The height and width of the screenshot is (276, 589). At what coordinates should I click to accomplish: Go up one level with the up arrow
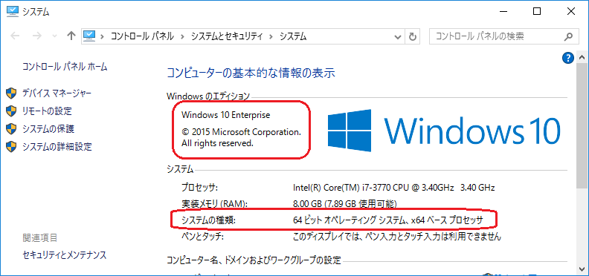71,36
